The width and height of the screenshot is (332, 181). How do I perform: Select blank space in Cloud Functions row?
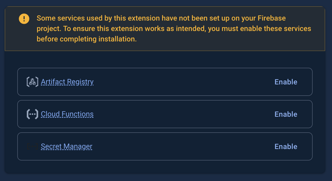182,114
